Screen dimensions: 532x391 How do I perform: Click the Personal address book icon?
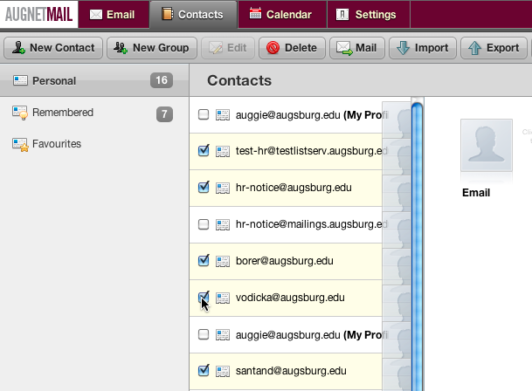[x=20, y=80]
